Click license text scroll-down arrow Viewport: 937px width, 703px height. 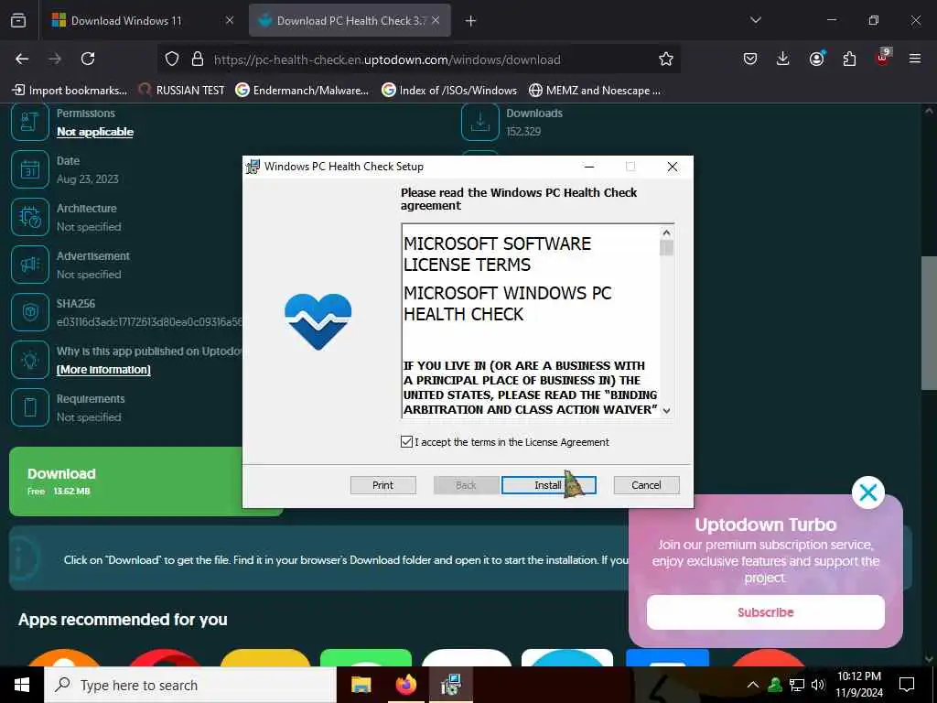click(666, 411)
